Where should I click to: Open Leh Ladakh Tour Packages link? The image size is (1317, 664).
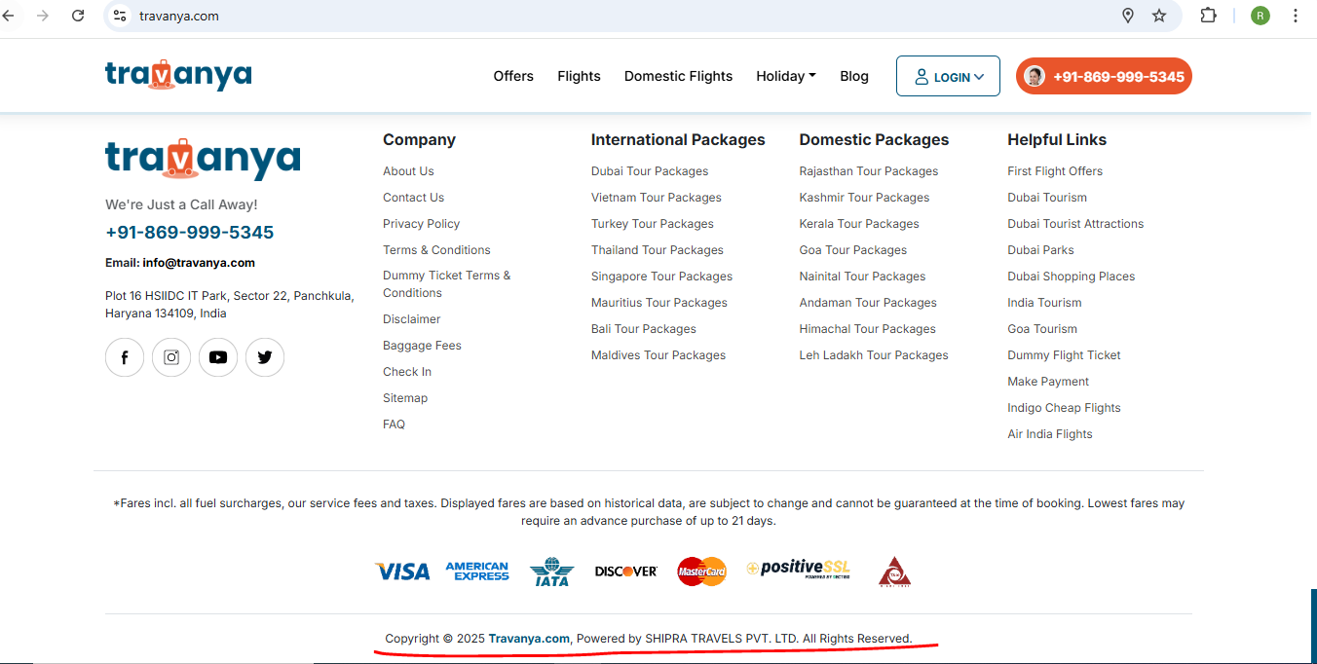click(874, 355)
